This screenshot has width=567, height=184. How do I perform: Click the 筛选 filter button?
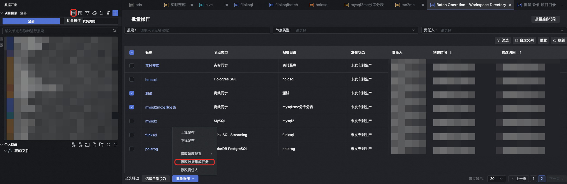point(503,40)
